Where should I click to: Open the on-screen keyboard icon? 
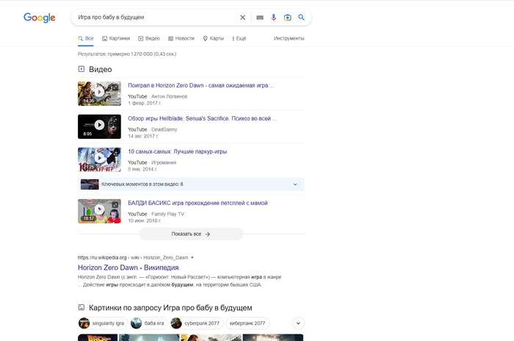click(260, 18)
